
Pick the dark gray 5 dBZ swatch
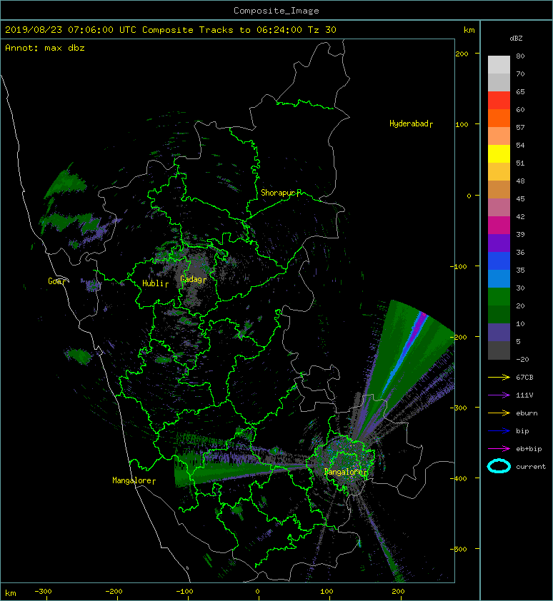(499, 350)
